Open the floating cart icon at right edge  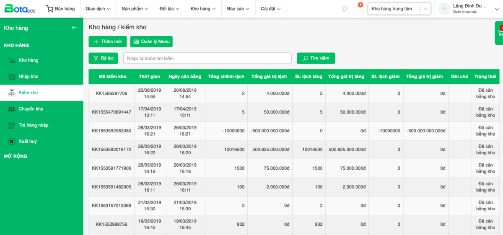(x=500, y=33)
